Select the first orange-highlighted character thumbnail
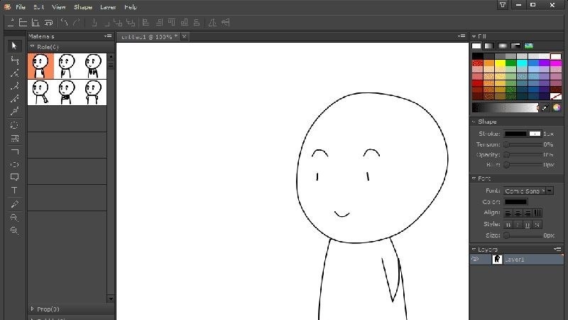Screen dimensions: 568x320 click(40, 66)
